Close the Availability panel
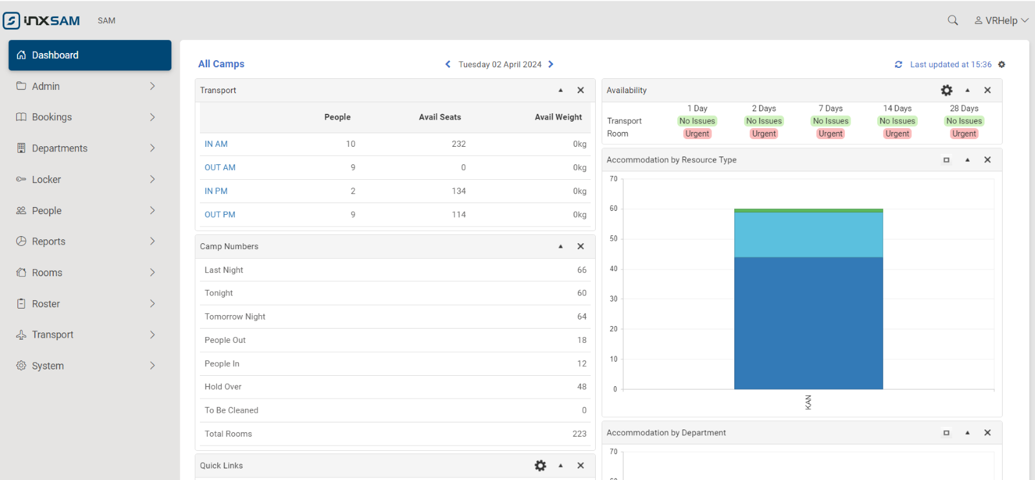 pyautogui.click(x=988, y=91)
